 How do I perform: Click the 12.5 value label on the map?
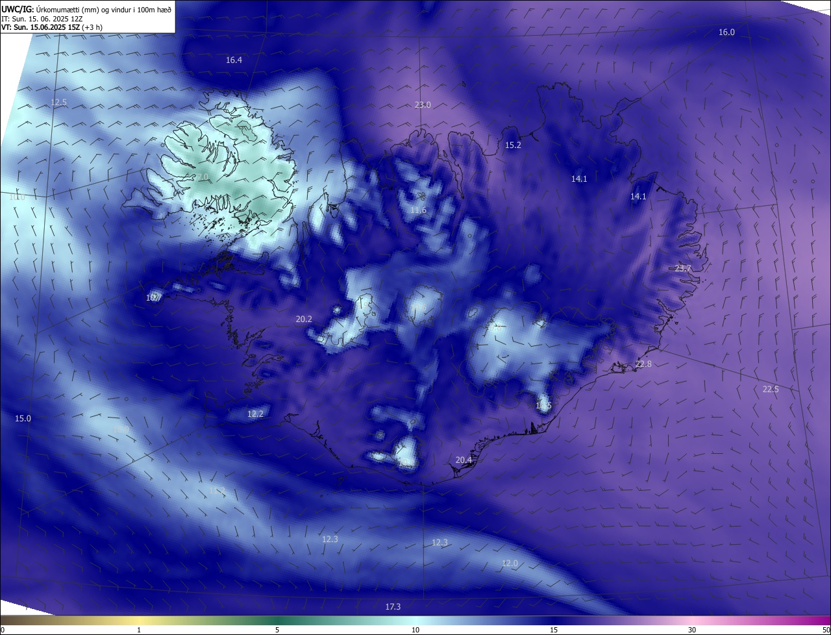tap(59, 103)
